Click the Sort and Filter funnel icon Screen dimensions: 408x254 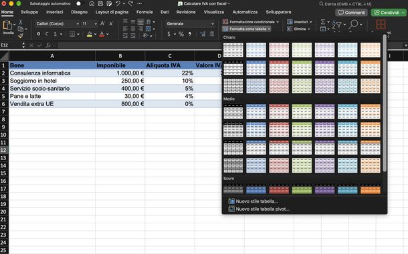coord(336,25)
